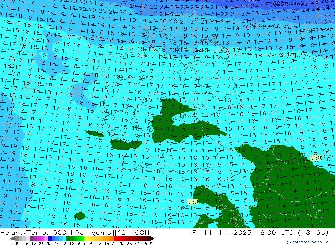Screen dimensions: 335x245
Task: Click the 'ICON' model name in title
Action: 141,232
